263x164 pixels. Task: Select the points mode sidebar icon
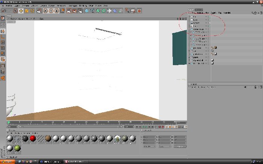[x=3, y=42]
